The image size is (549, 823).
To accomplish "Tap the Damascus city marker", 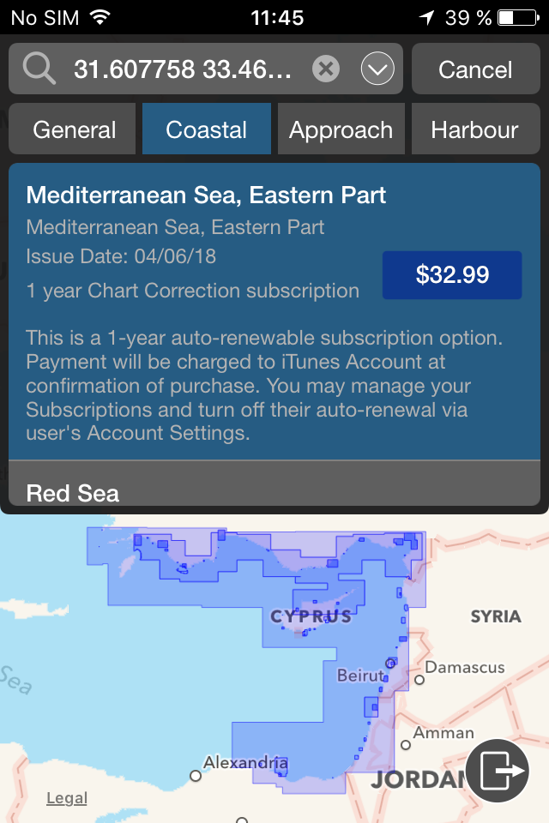I will [419, 680].
